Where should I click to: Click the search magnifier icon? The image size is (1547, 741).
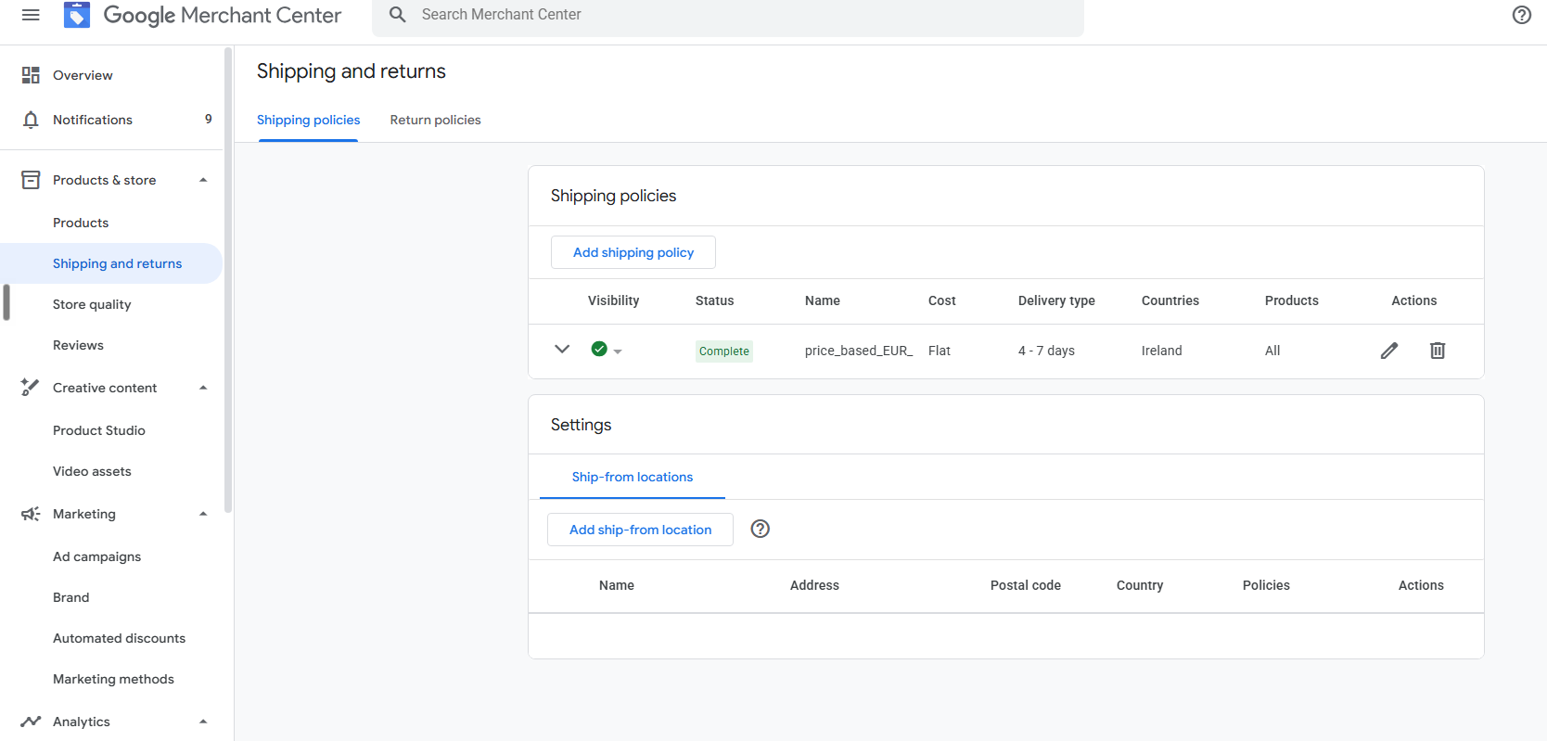398,15
